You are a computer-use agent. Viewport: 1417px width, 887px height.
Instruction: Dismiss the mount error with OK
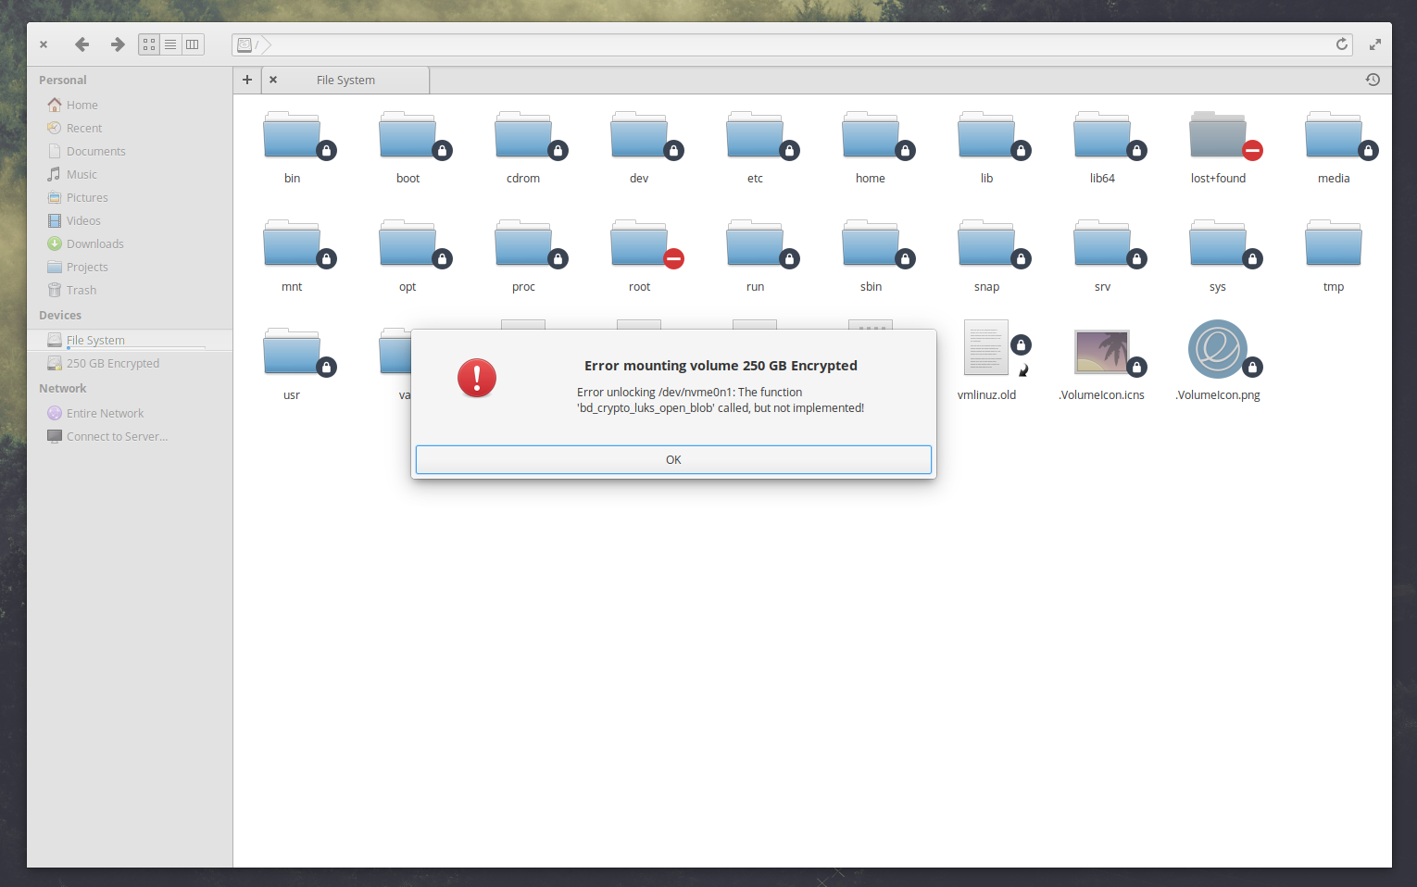tap(673, 459)
